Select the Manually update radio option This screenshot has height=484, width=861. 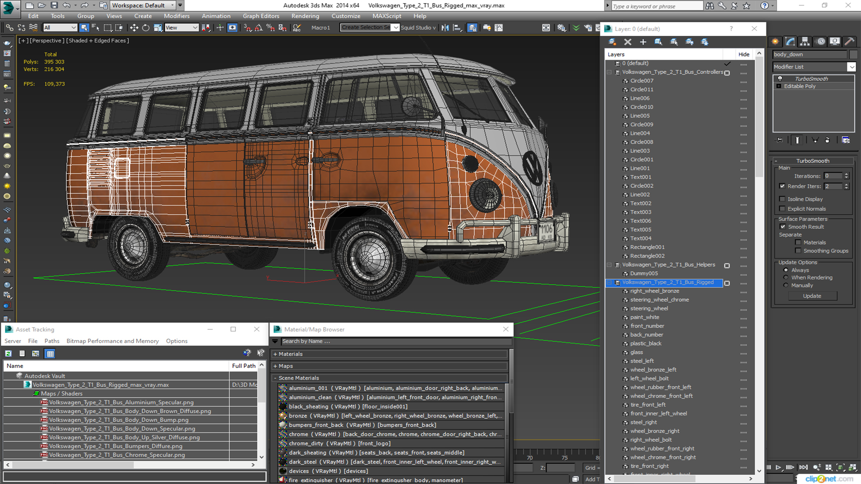point(786,285)
